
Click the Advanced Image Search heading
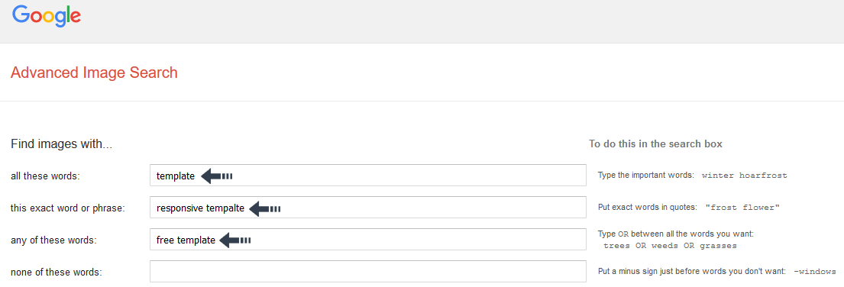(94, 73)
